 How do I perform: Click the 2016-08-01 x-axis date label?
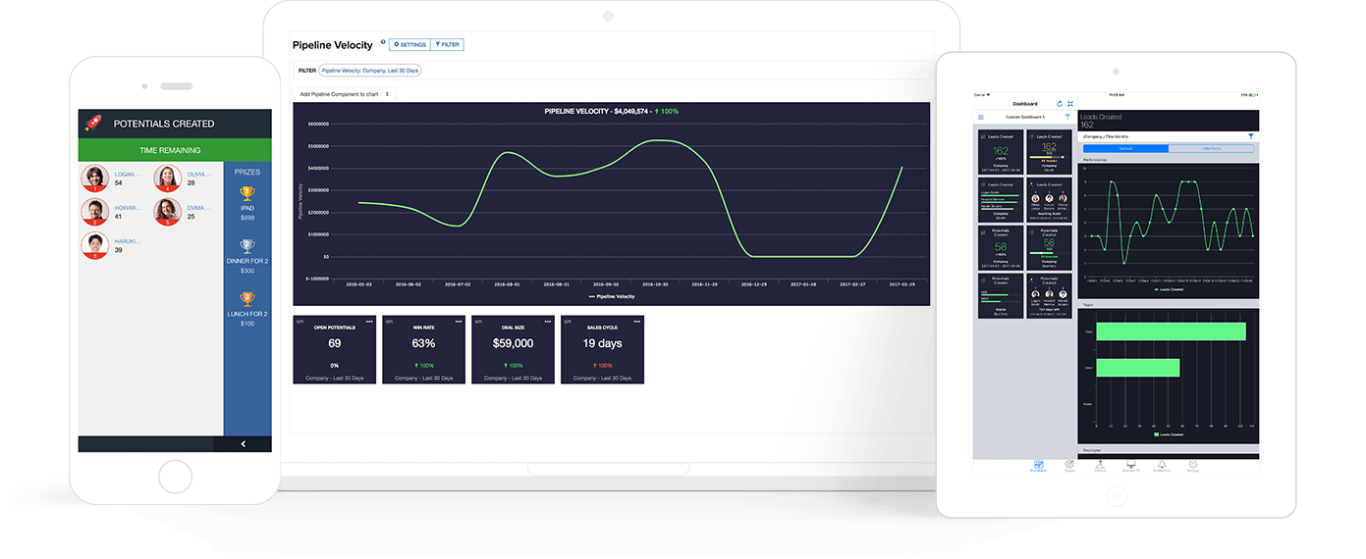tap(507, 284)
